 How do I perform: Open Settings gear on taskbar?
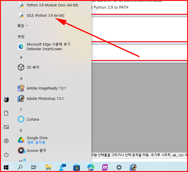click(x=119, y=167)
